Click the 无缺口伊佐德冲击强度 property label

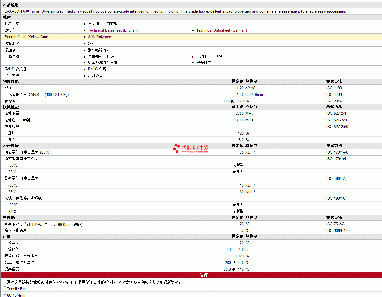click(x=23, y=198)
